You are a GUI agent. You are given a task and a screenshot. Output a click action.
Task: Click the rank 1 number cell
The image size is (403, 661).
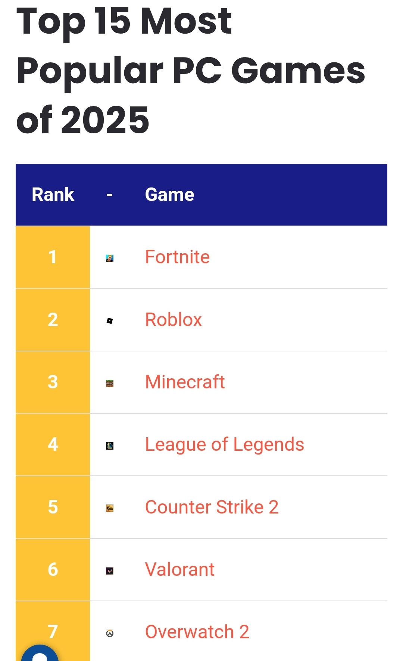pyautogui.click(x=53, y=257)
